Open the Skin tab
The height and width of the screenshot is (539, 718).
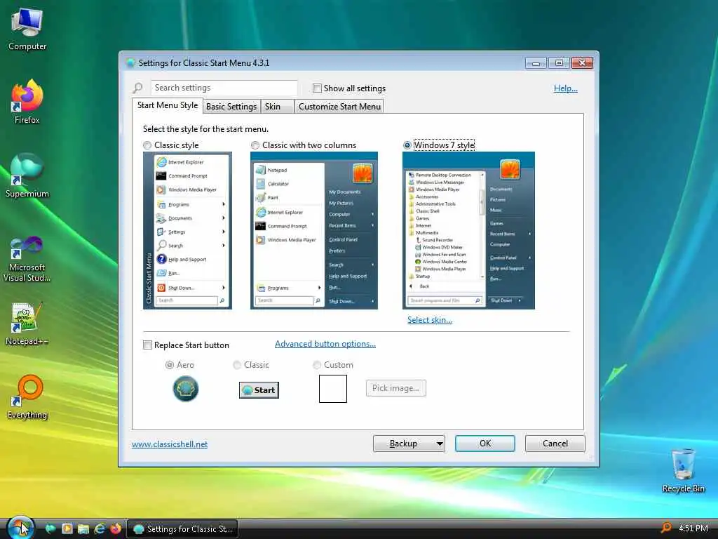[x=277, y=107]
